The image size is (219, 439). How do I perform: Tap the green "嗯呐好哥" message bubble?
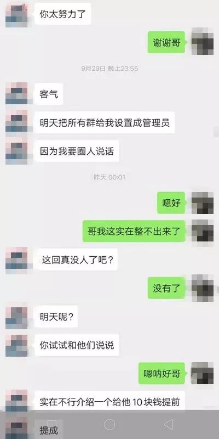[x=162, y=373]
